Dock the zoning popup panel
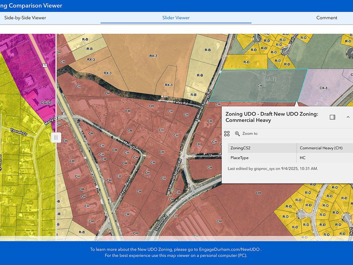The width and height of the screenshot is (353, 265). tap(332, 117)
